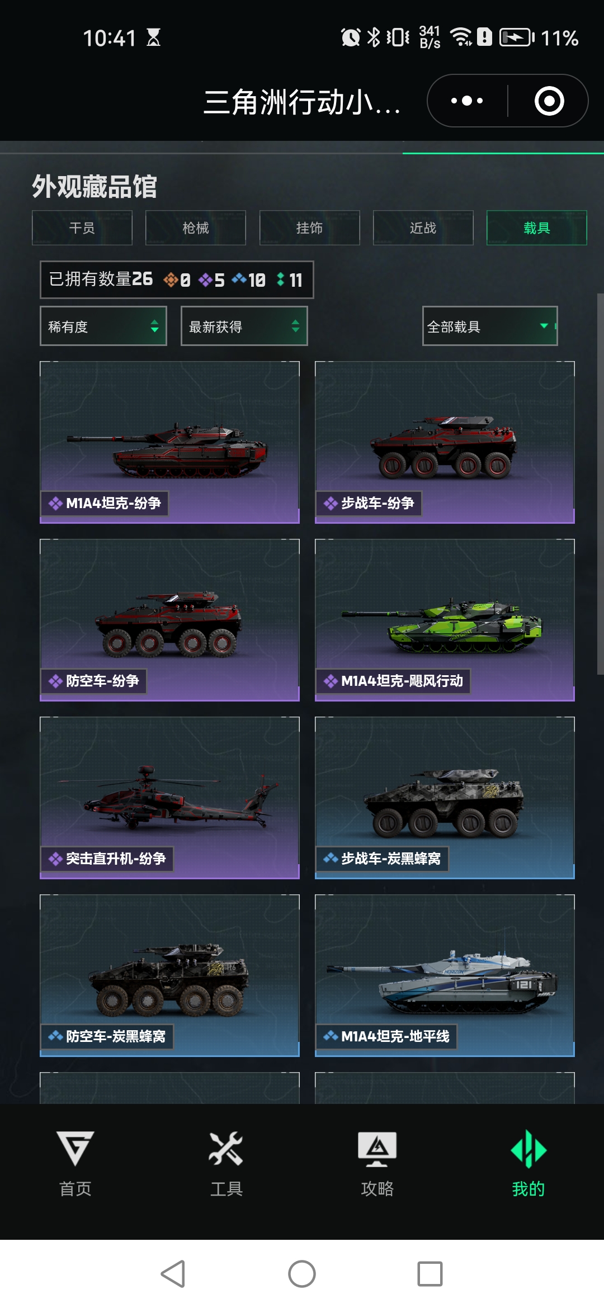Toggle 稀有度 sort order
The height and width of the screenshot is (1308, 604).
tap(103, 326)
